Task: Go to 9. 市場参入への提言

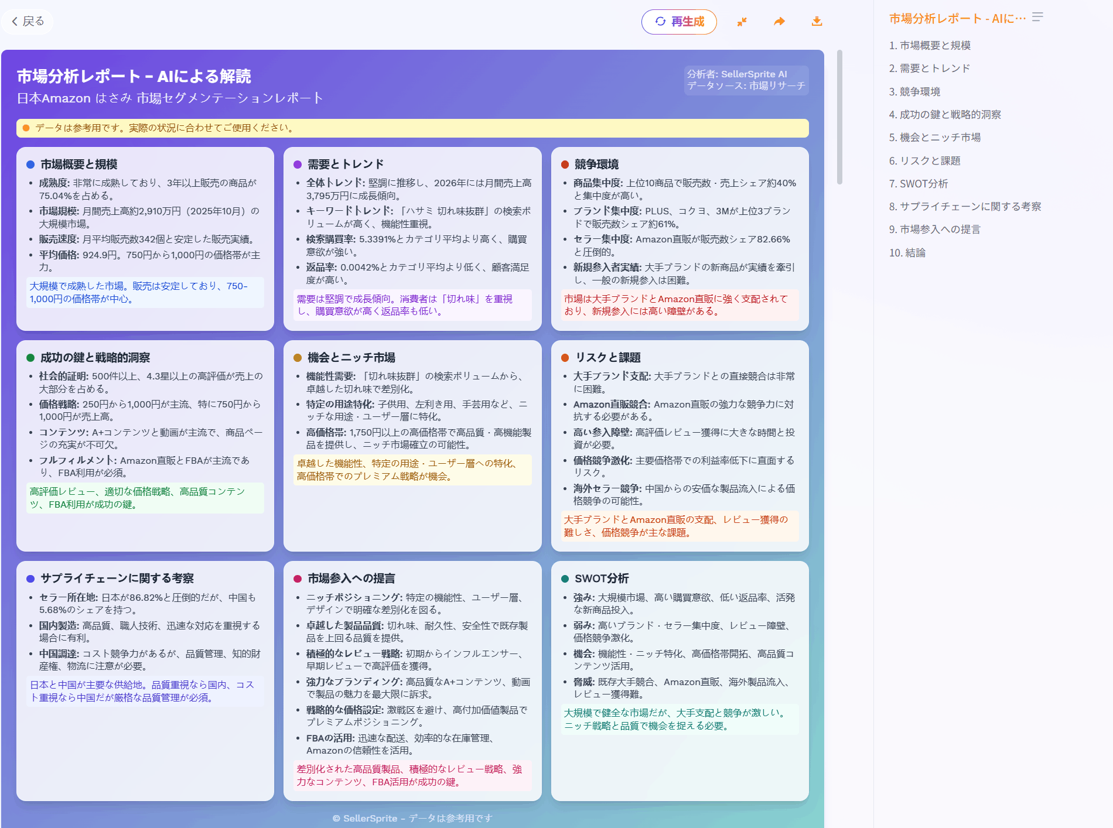Action: click(x=934, y=230)
